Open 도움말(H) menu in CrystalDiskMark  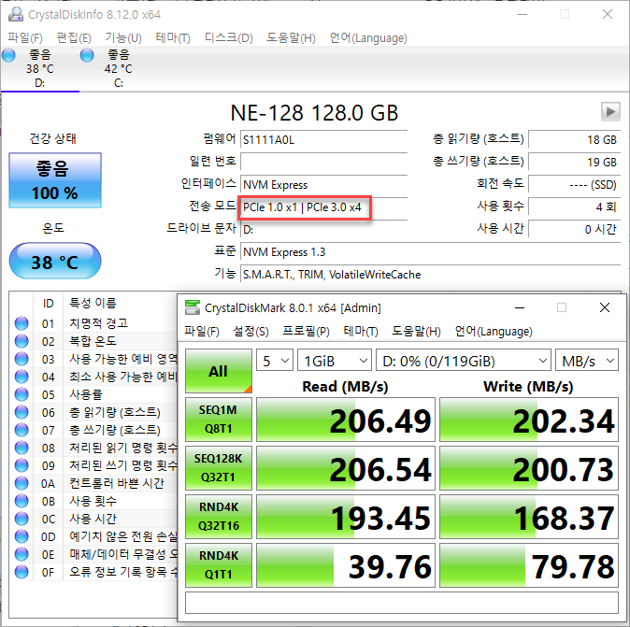416,332
